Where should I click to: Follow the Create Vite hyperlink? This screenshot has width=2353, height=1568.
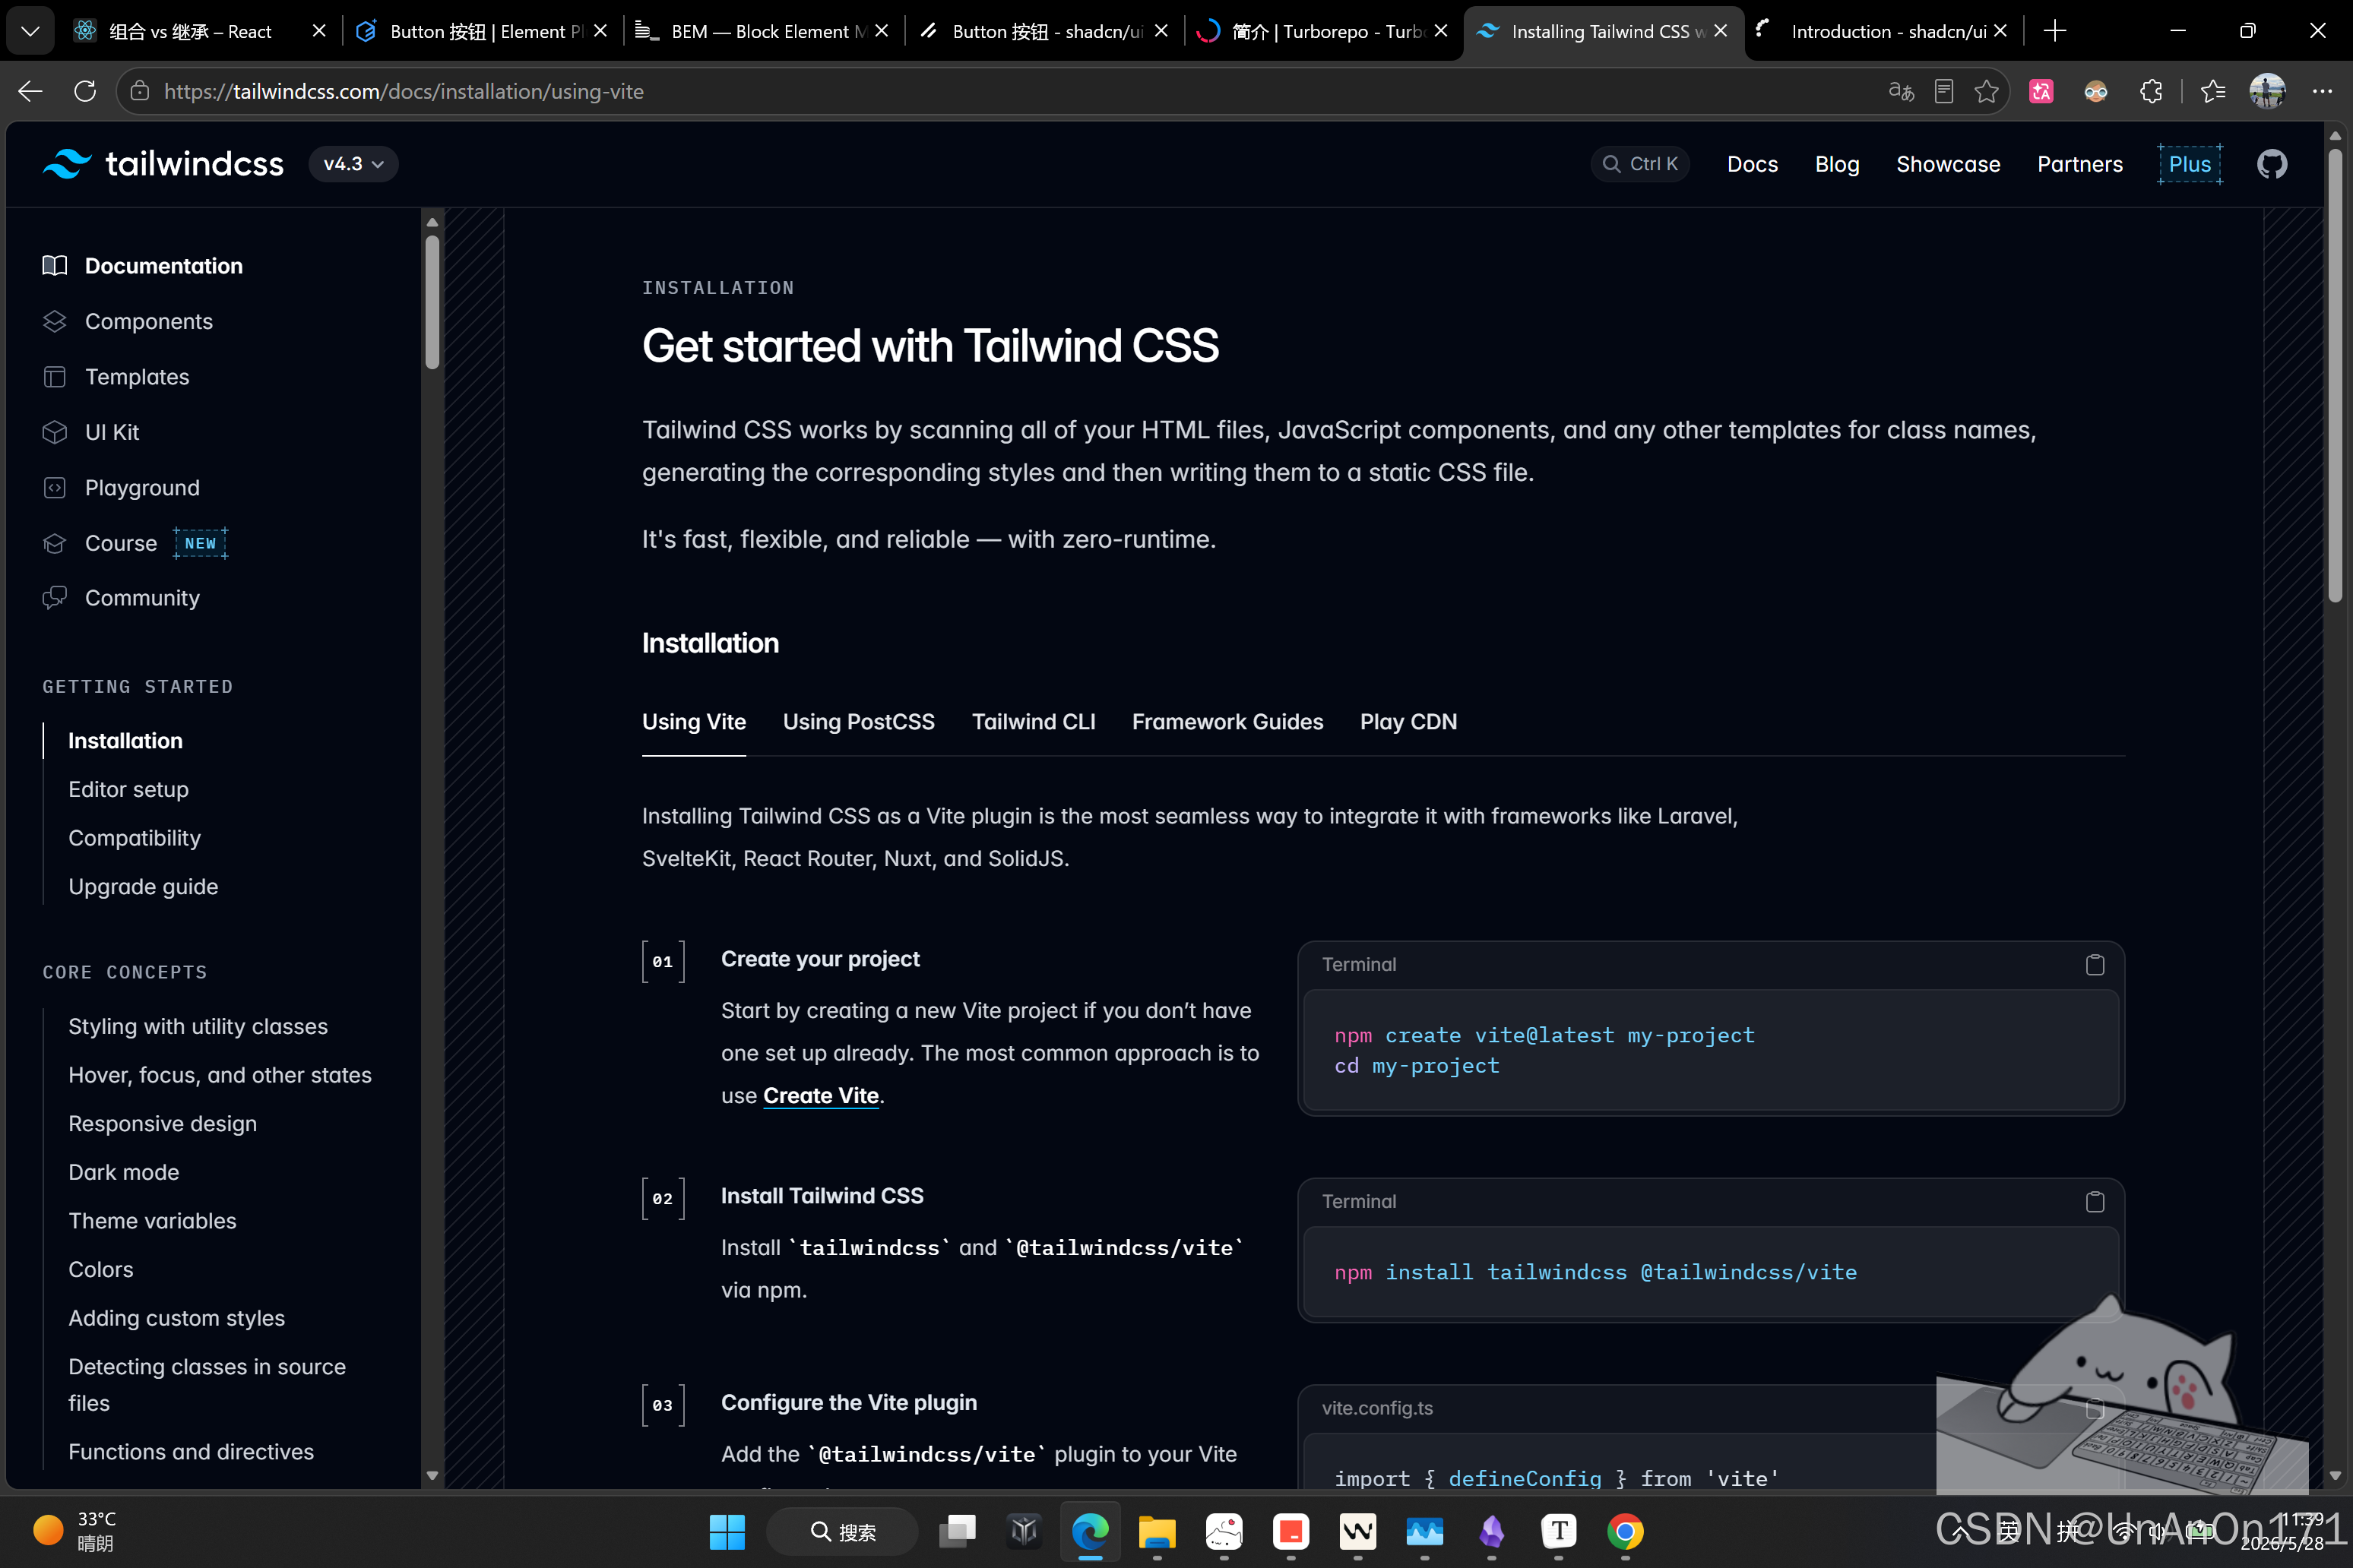point(820,1096)
